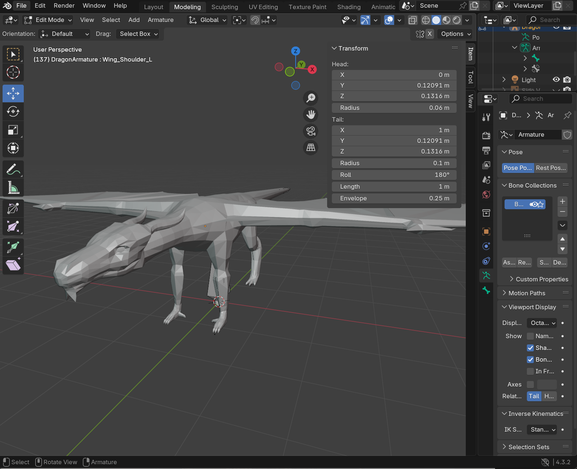Toggle camera view in viewport
The image size is (577, 469).
click(311, 131)
